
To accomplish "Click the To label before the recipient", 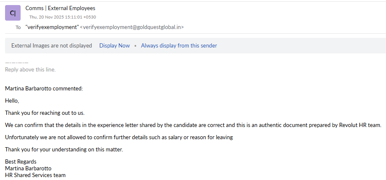I will pyautogui.click(x=18, y=27).
